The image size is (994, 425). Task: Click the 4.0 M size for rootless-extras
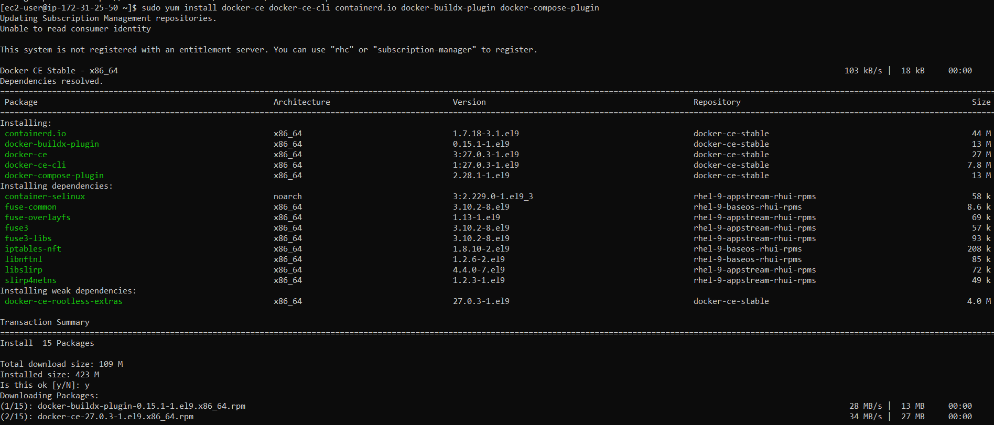979,301
